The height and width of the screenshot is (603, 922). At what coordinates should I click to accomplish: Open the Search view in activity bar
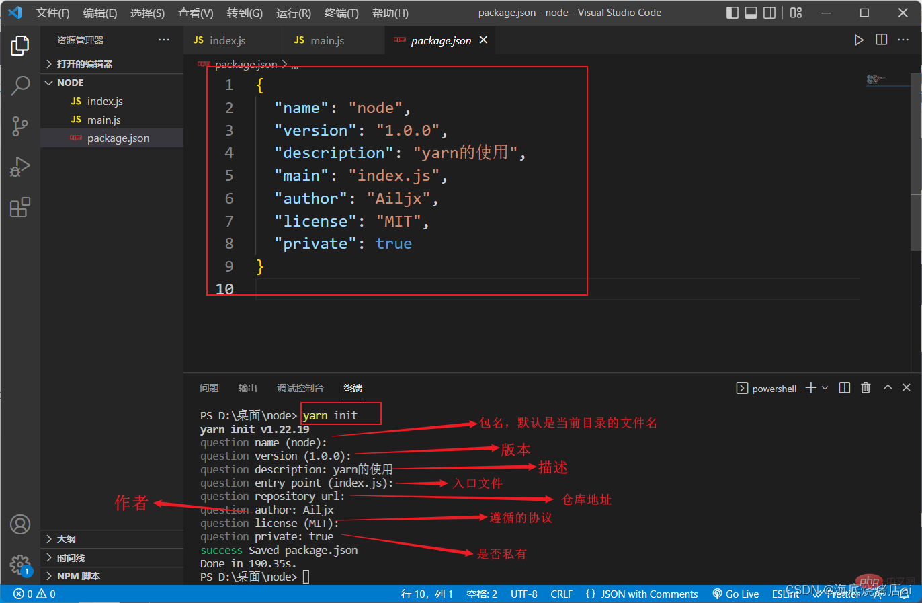[20, 85]
